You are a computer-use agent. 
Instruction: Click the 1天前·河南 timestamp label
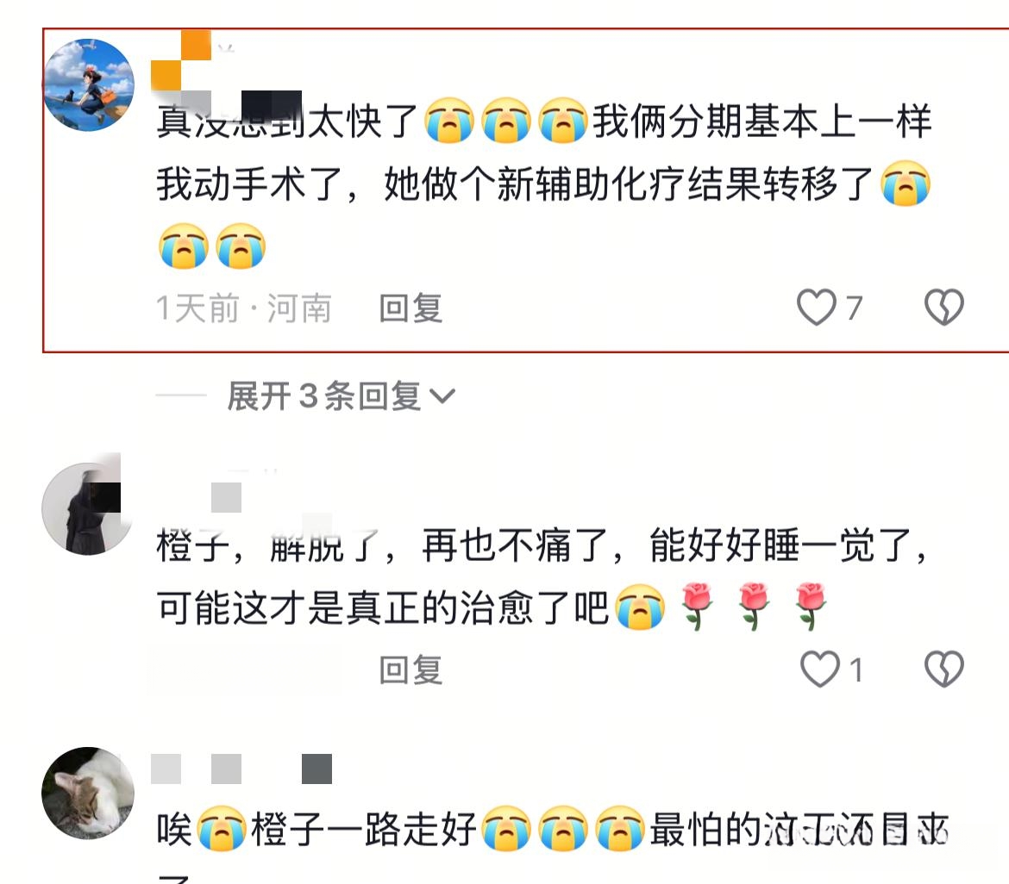[244, 308]
